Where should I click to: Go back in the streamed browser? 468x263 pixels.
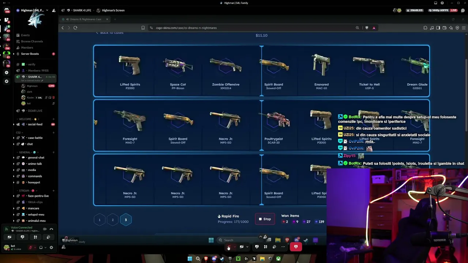tap(63, 28)
